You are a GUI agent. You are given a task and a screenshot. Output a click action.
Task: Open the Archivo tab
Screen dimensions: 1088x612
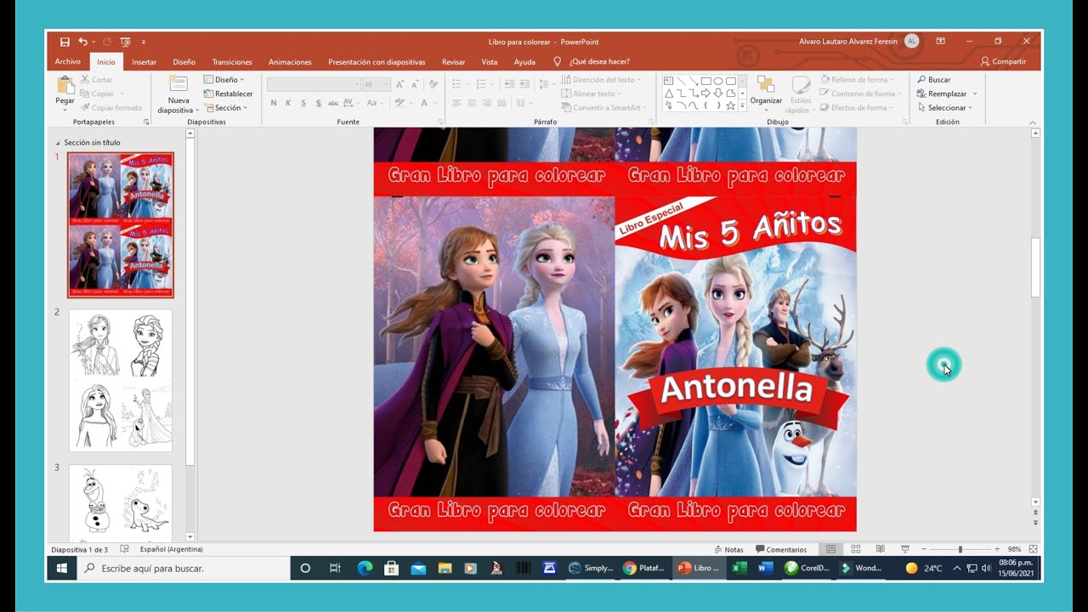(x=68, y=61)
